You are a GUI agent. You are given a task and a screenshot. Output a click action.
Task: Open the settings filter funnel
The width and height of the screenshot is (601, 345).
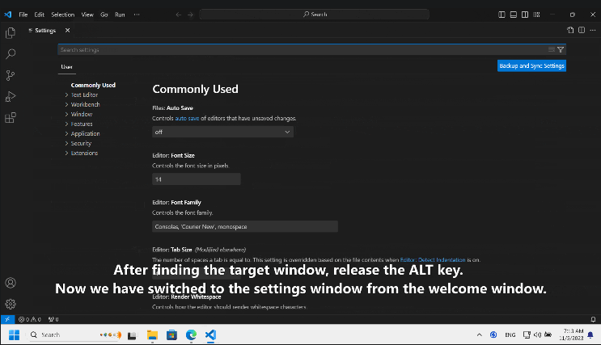[561, 50]
